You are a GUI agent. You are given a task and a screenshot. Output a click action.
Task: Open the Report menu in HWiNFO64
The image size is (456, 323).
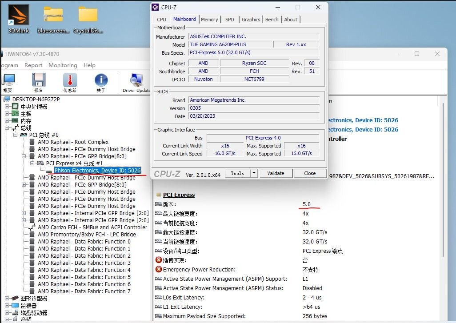(x=33, y=65)
